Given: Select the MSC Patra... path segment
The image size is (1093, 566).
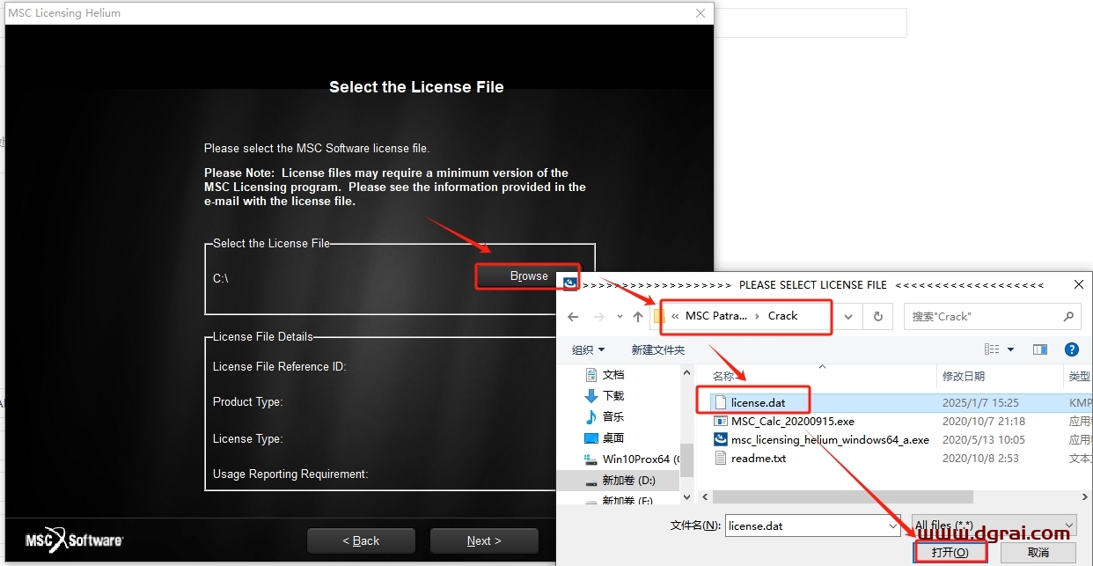Looking at the screenshot, I should [x=716, y=316].
